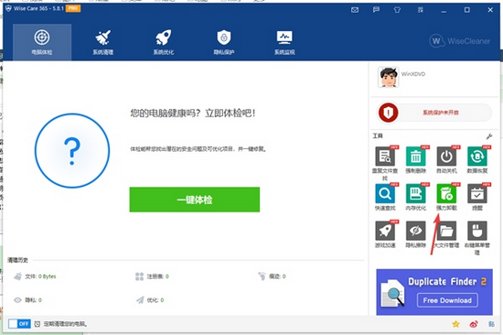Click the large question mark status circle
The height and width of the screenshot is (335, 503).
[x=72, y=151]
